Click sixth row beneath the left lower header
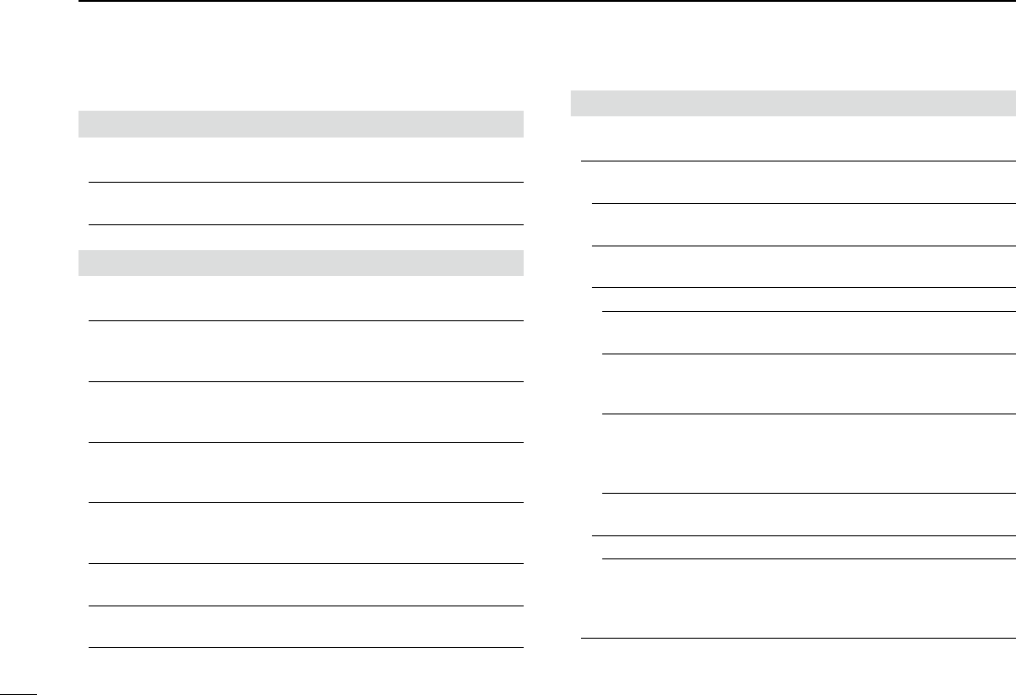 [305, 584]
